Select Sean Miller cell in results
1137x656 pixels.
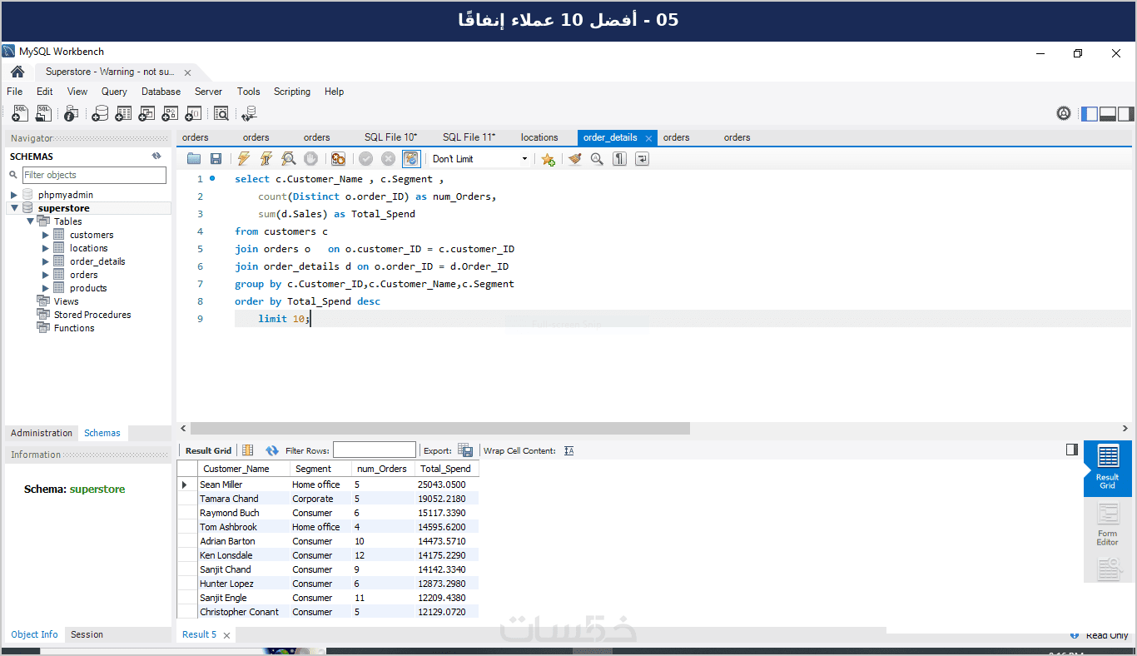243,485
